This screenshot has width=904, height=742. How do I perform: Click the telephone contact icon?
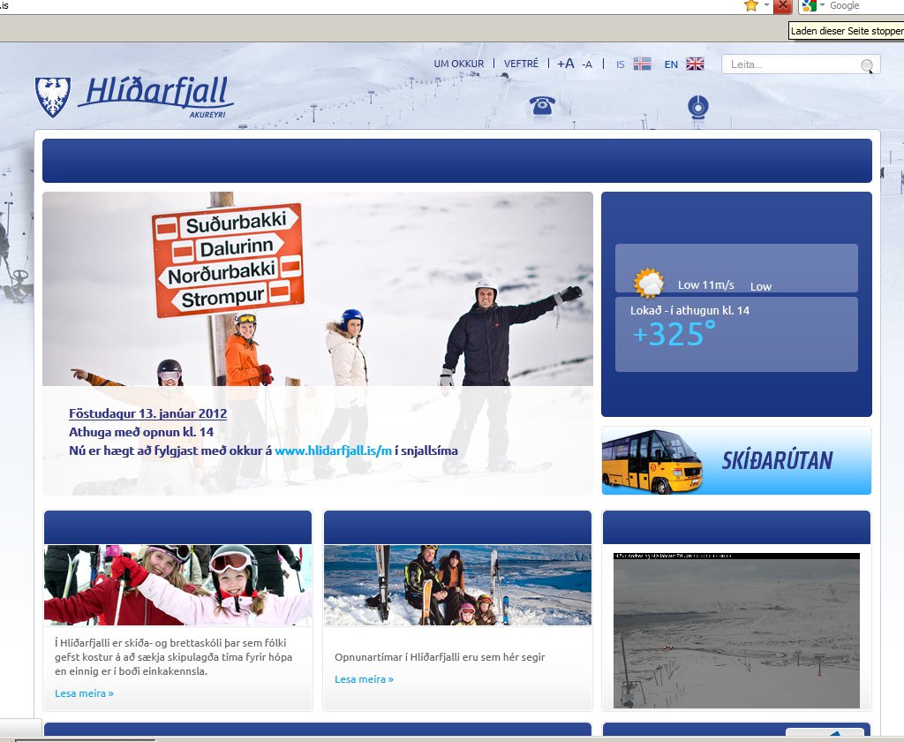[541, 105]
